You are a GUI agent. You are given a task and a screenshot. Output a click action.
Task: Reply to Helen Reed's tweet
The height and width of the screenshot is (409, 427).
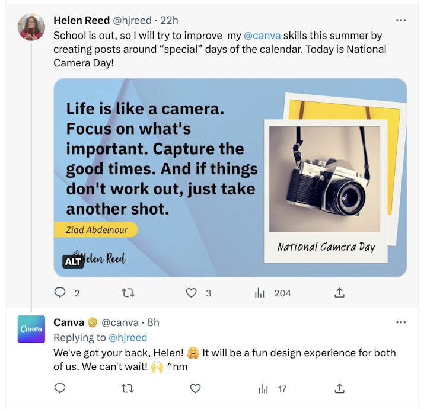(60, 293)
